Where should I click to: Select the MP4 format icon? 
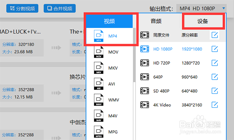coord(99,36)
